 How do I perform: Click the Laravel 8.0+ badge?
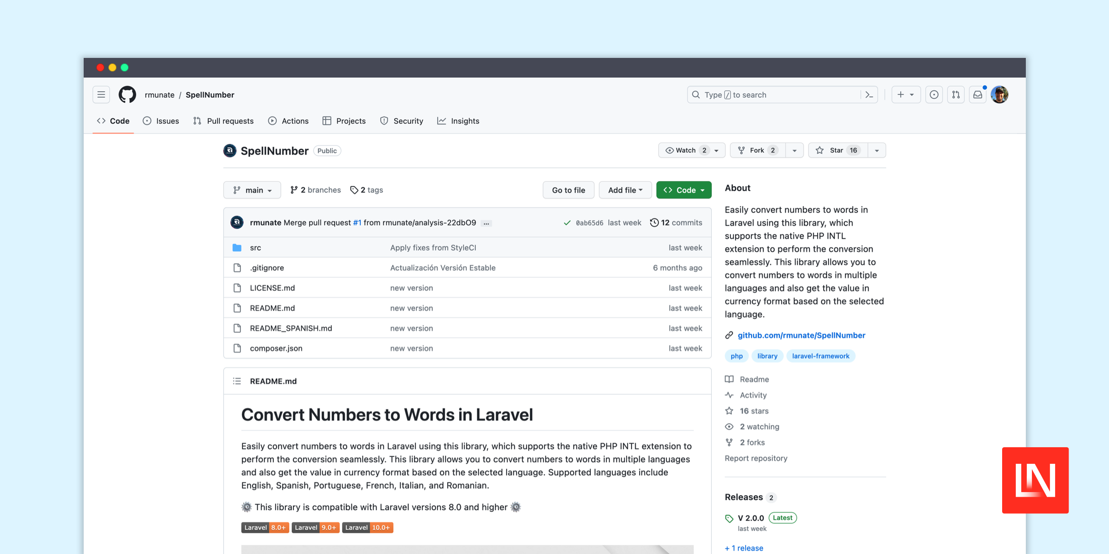click(x=265, y=527)
